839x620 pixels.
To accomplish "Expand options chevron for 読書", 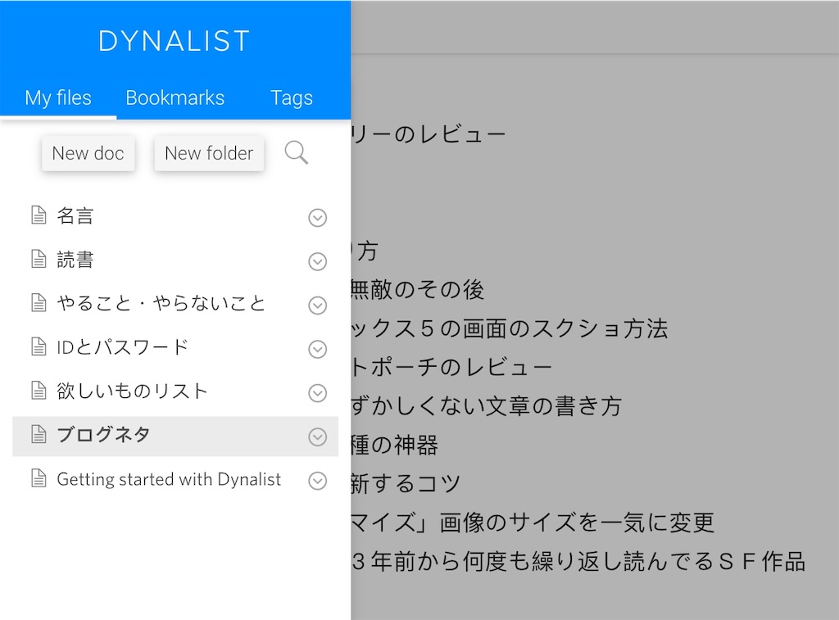I will 317,261.
